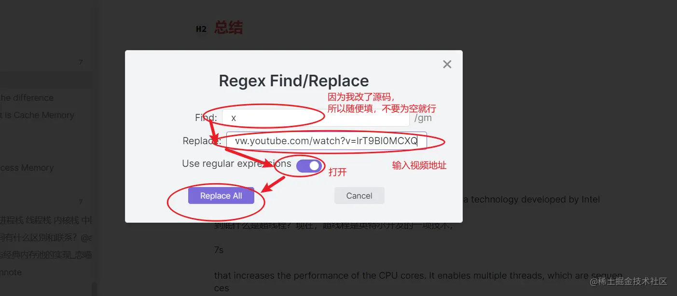Focus the Find input field containing x
Screen dimensions: 677x296
316,118
